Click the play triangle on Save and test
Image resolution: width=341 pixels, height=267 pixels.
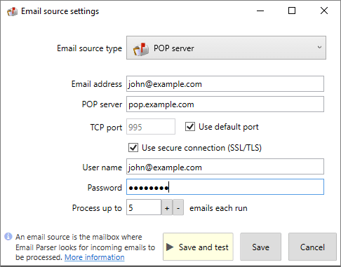point(170,247)
